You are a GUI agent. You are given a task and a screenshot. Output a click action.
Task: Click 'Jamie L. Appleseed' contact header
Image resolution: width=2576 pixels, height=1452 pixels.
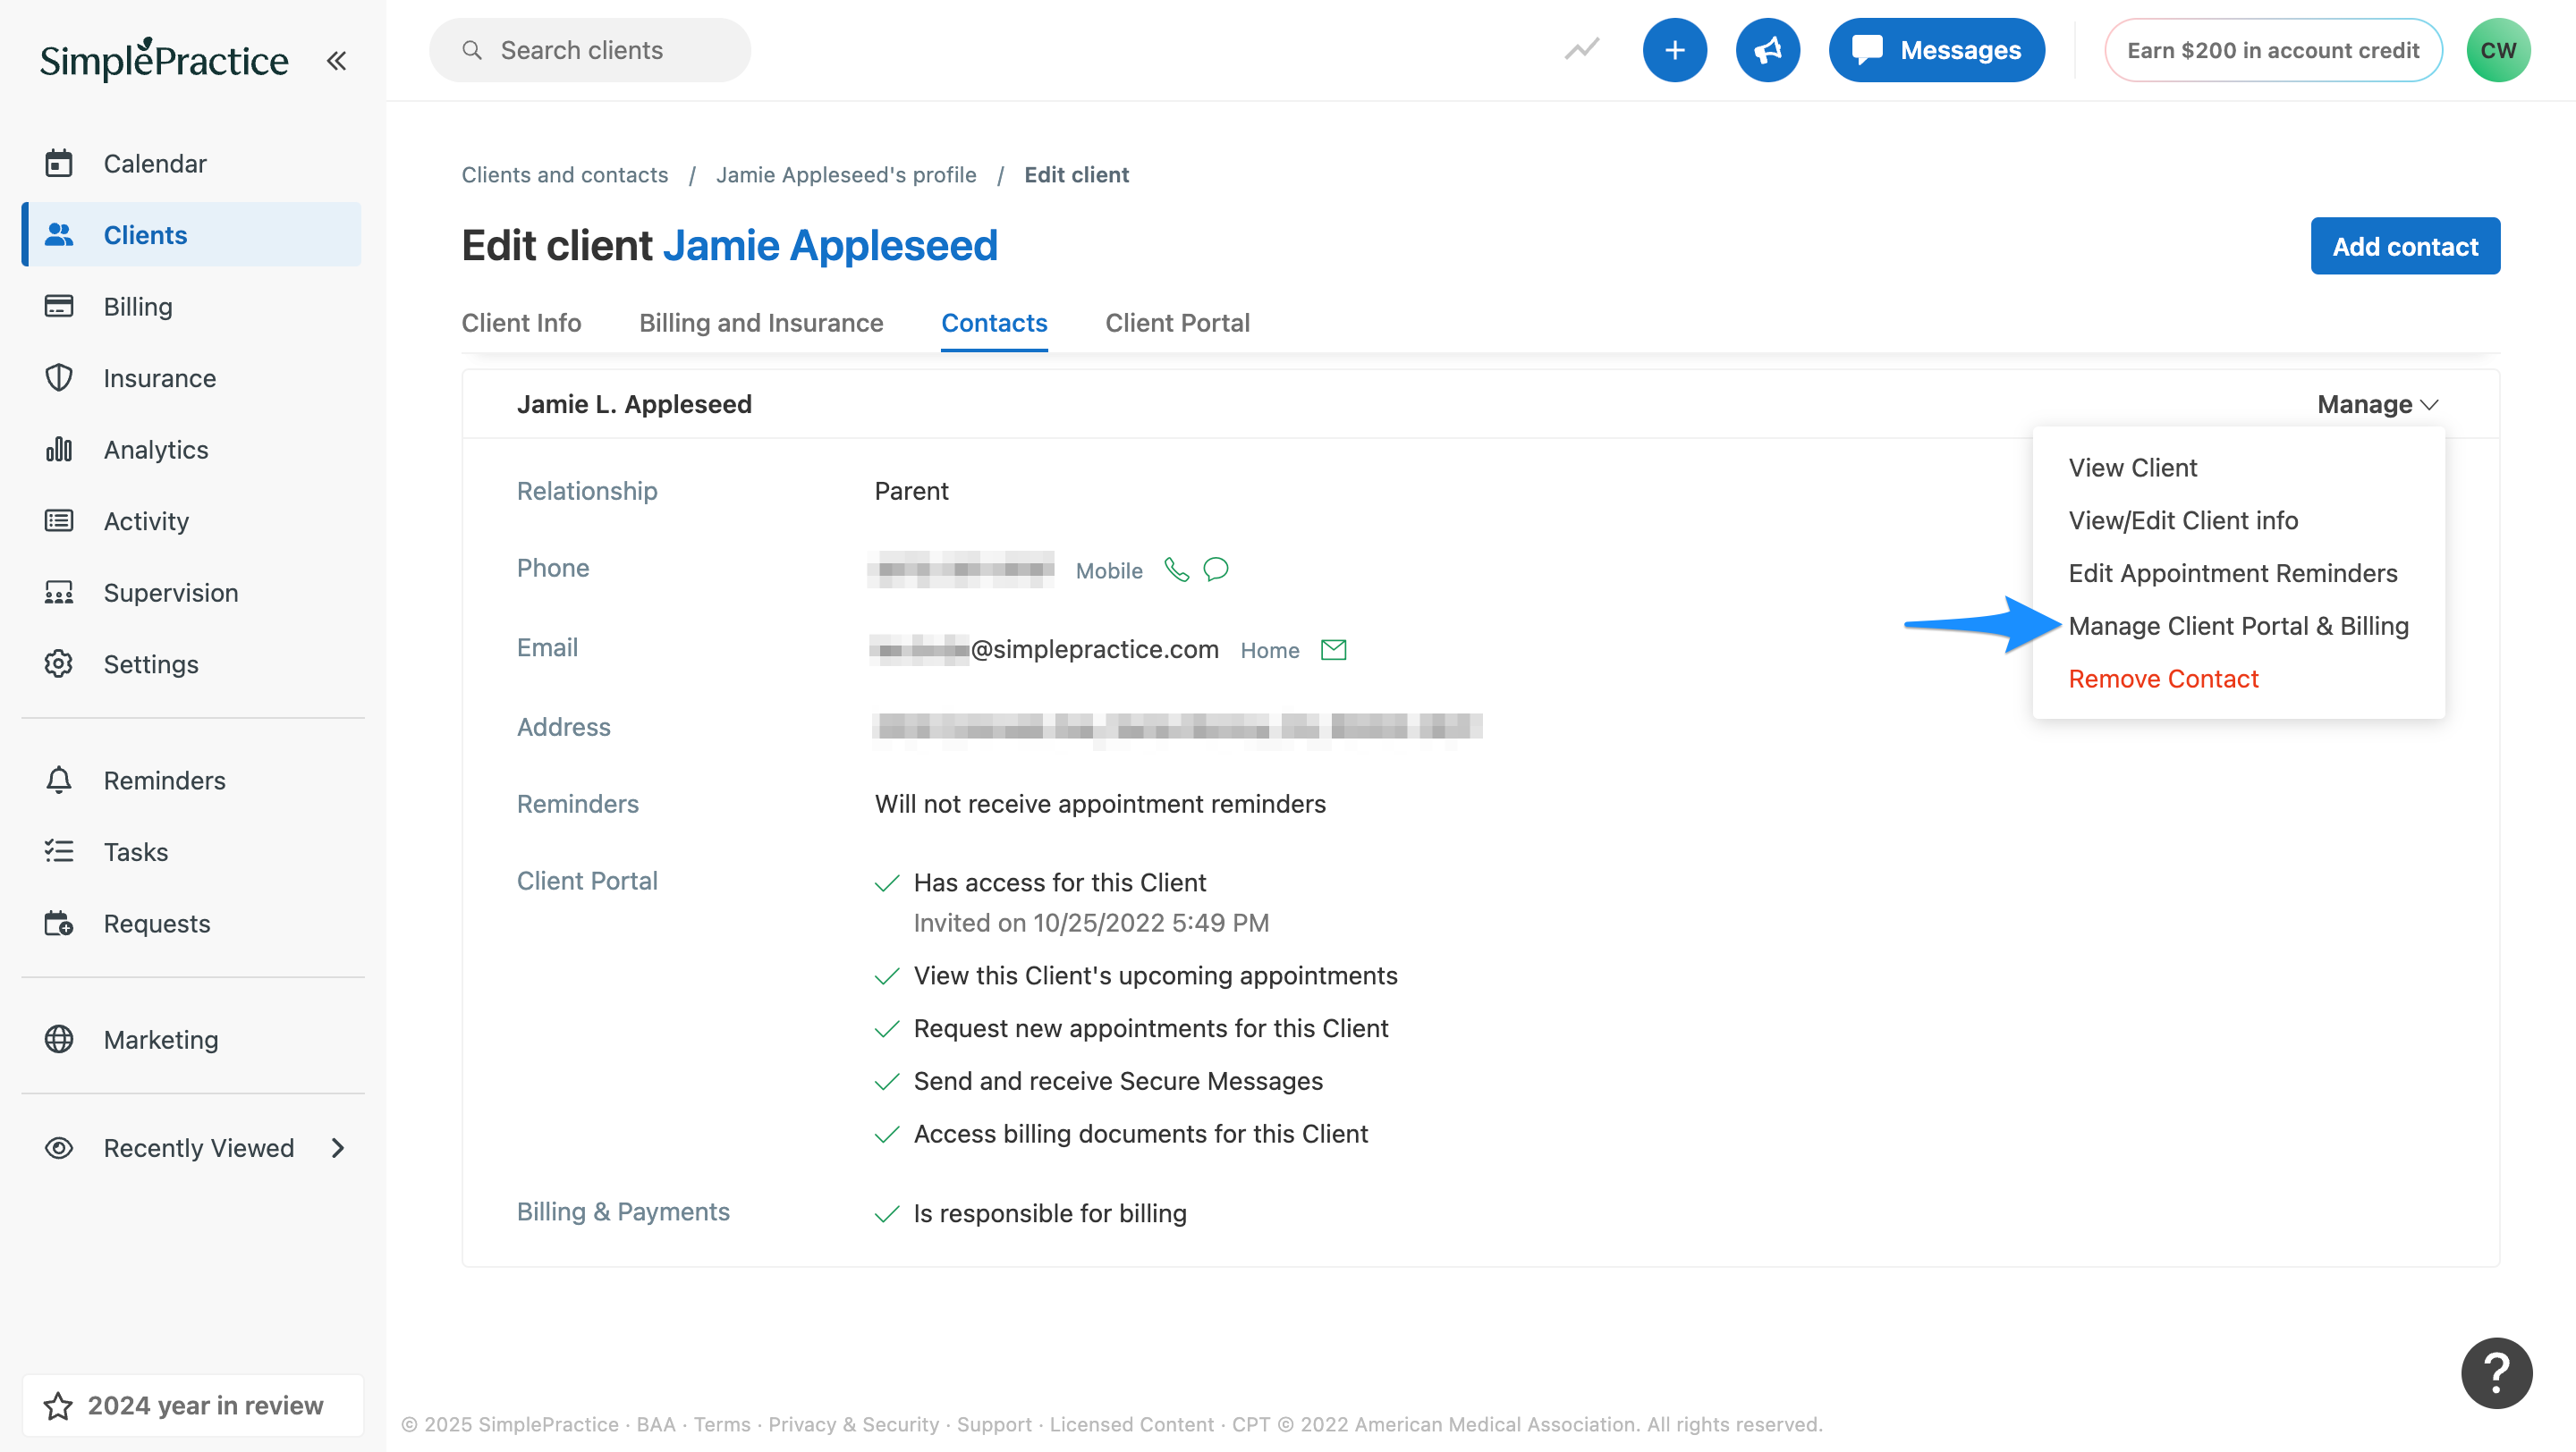(x=634, y=404)
